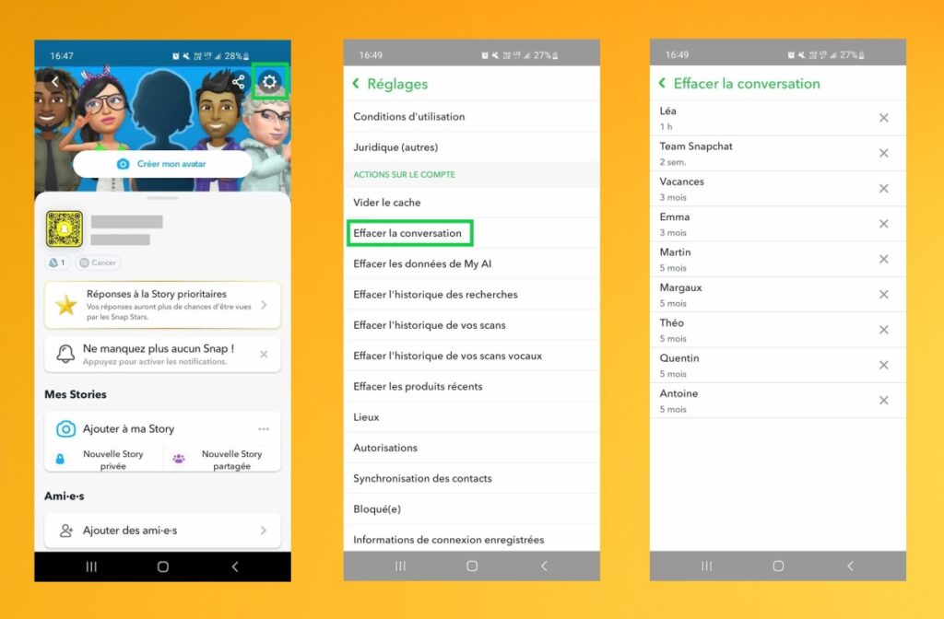Tap the lock icon for private story
Viewport: 944px width, 619px height.
[60, 459]
